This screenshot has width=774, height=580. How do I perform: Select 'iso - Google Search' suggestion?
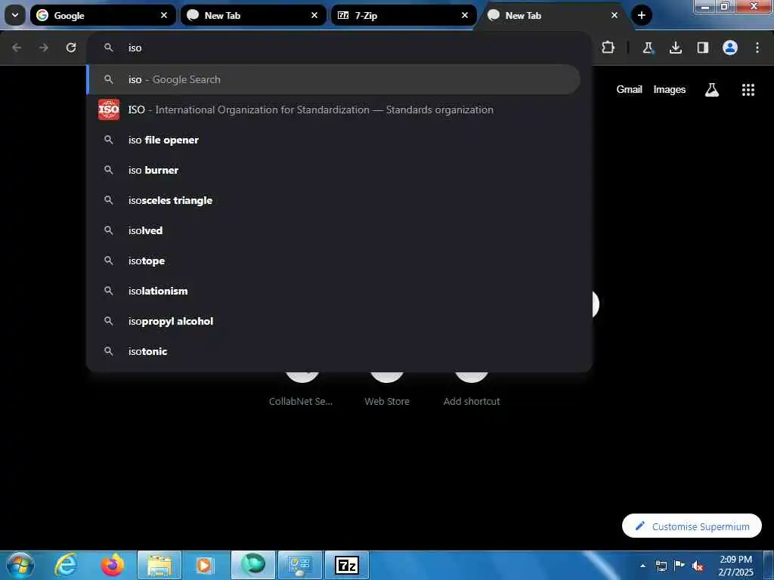click(x=333, y=79)
